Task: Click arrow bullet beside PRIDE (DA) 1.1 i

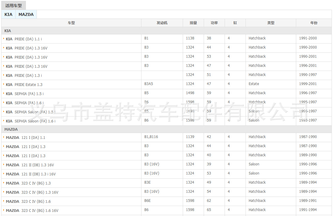Action: click(x=4, y=39)
